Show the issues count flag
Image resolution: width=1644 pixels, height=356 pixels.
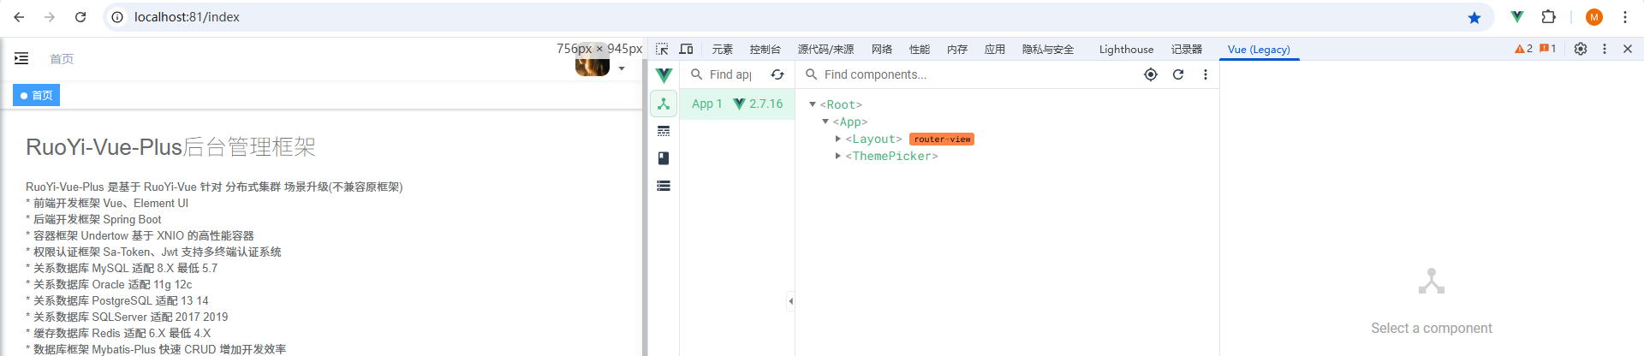tap(1547, 49)
